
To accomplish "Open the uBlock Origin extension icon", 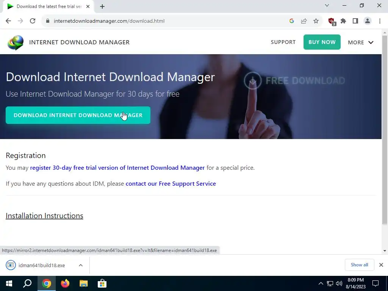I will [x=332, y=22].
